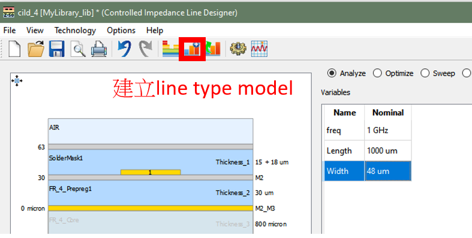Open simulation settings gear icon
Image resolution: width=472 pixels, height=238 pixels.
238,49
